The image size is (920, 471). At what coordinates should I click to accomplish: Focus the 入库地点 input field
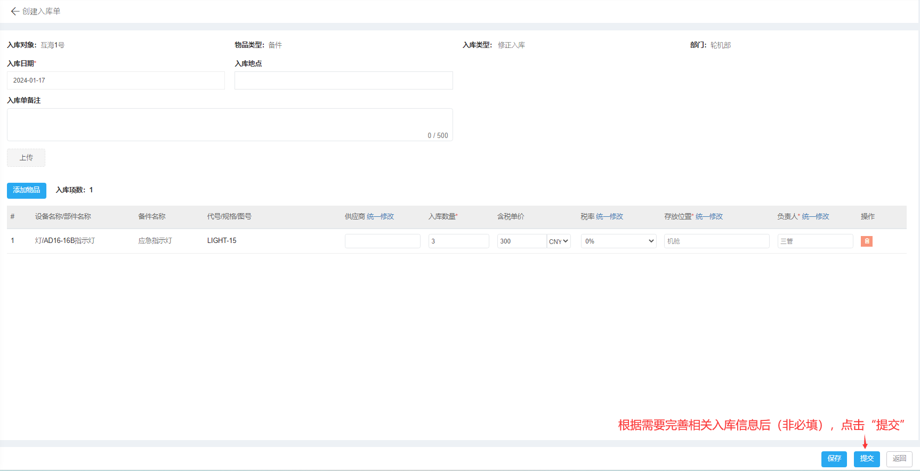coord(344,80)
